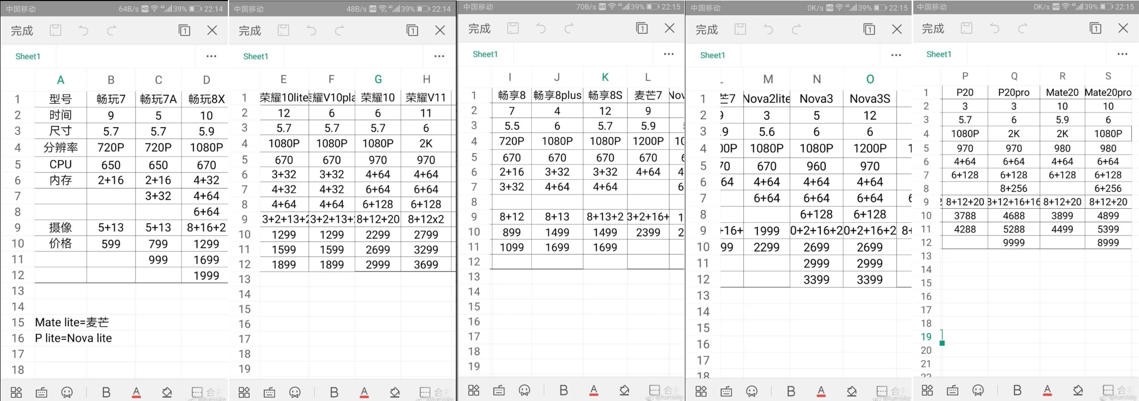Open three-dot sheet options in M–O columns screenshot

896,55
